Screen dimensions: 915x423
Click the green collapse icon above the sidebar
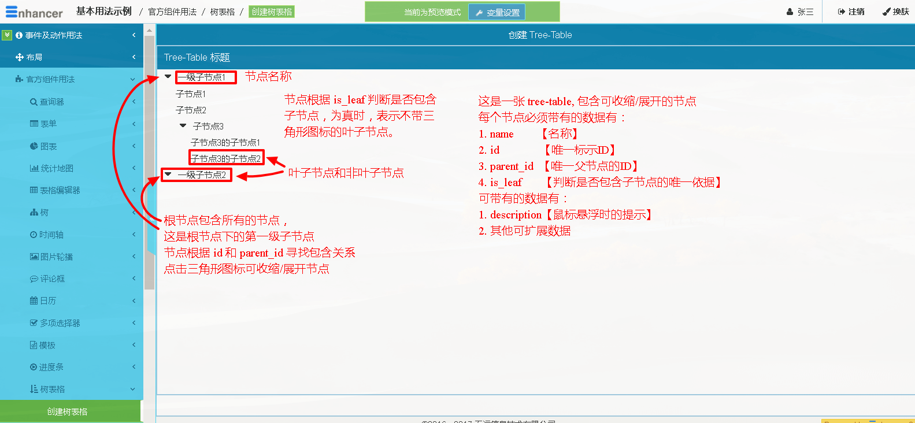[7, 35]
